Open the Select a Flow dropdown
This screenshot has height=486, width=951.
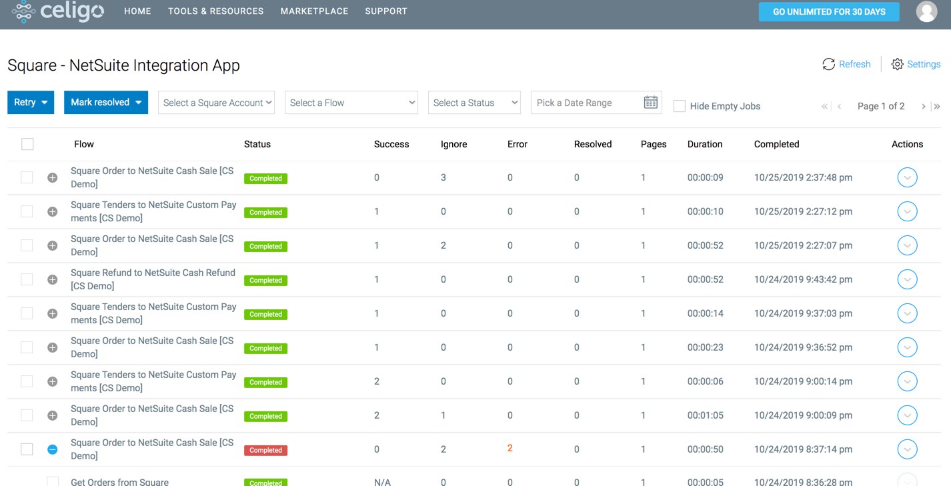pyautogui.click(x=351, y=103)
